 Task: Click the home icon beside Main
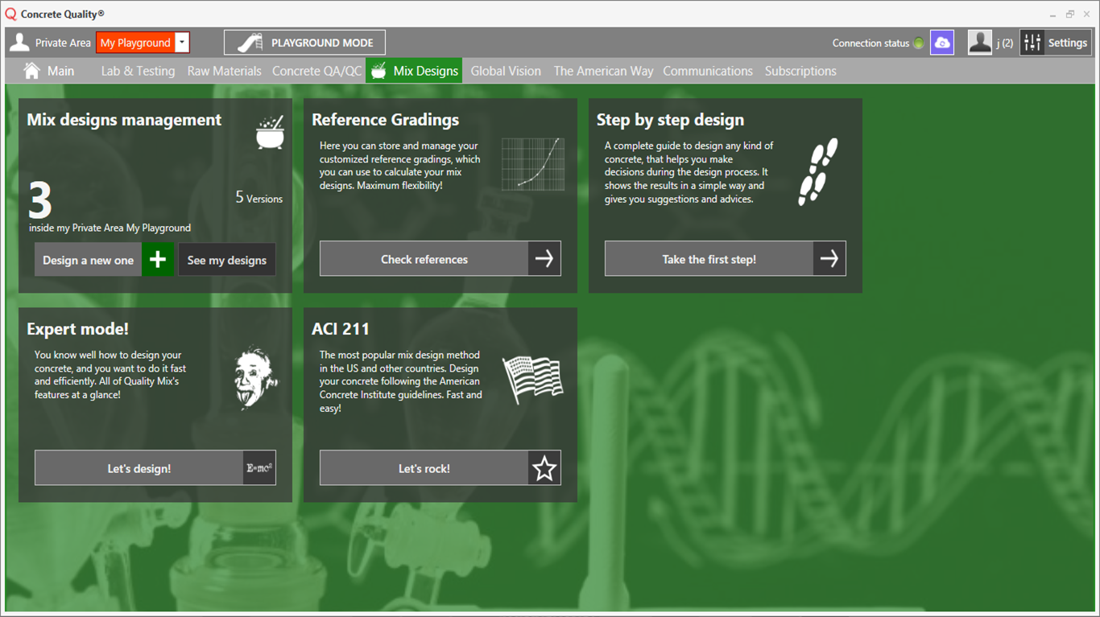coord(32,71)
